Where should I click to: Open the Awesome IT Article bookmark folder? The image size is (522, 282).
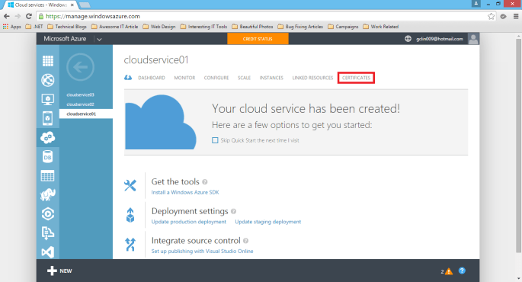115,27
